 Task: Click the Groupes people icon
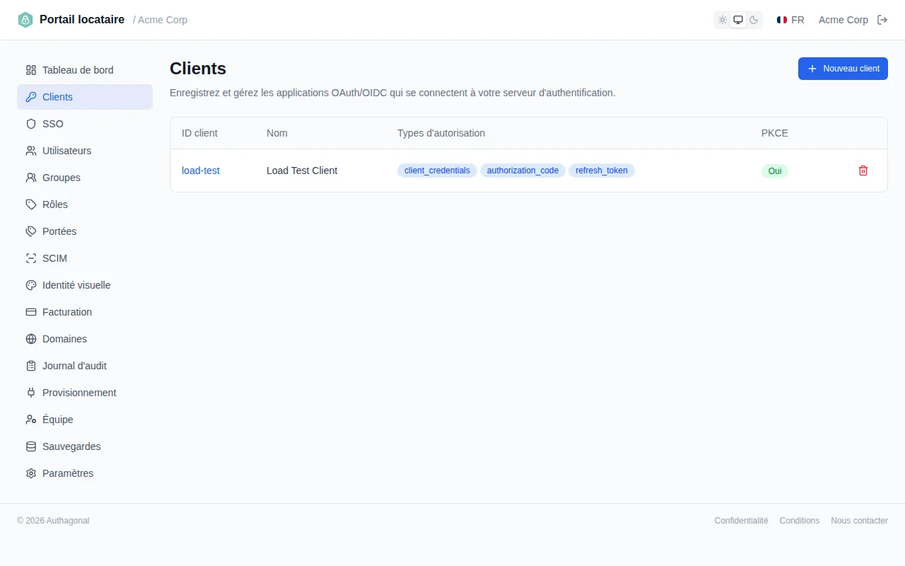(31, 178)
